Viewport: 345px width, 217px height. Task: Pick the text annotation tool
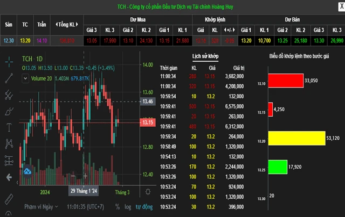(9, 127)
